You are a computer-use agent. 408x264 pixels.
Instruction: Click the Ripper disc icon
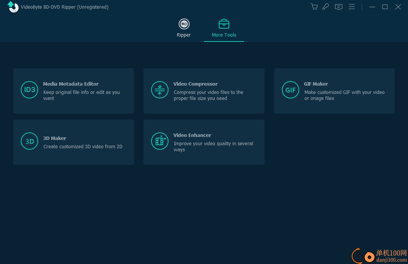pos(184,24)
